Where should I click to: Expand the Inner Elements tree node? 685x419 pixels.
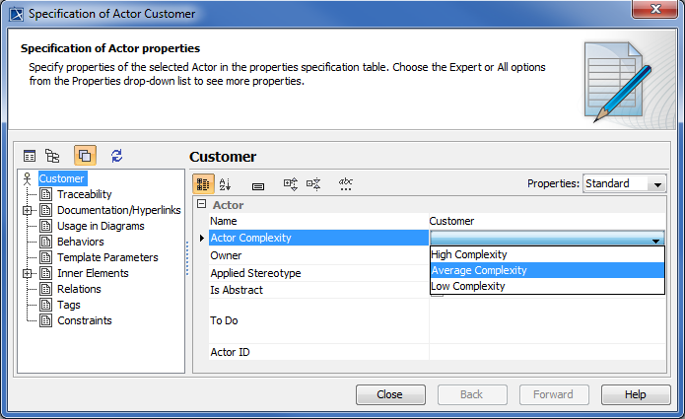click(28, 273)
